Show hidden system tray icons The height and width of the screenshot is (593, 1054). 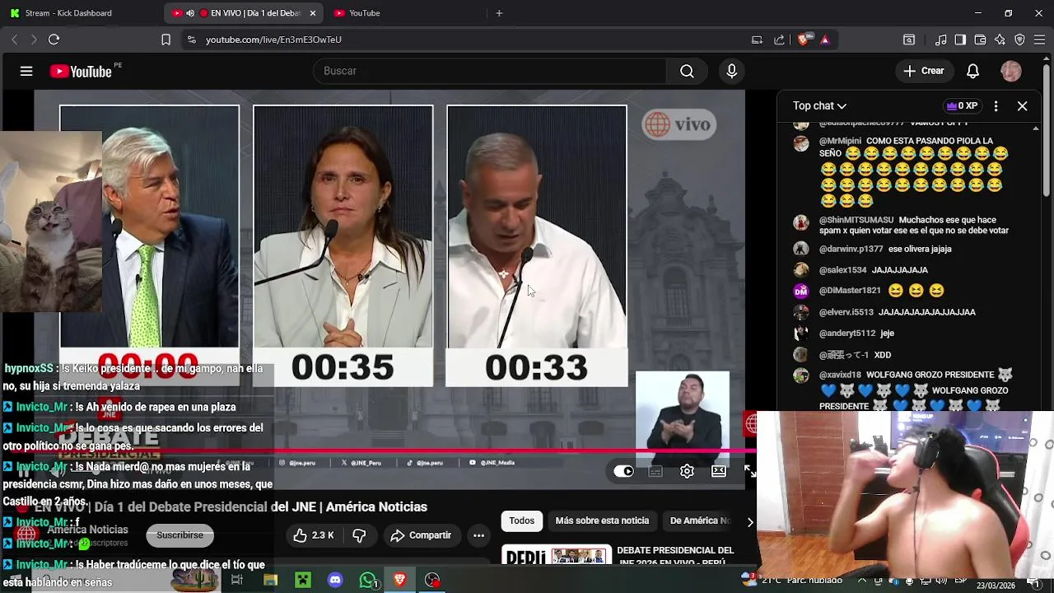click(x=862, y=581)
